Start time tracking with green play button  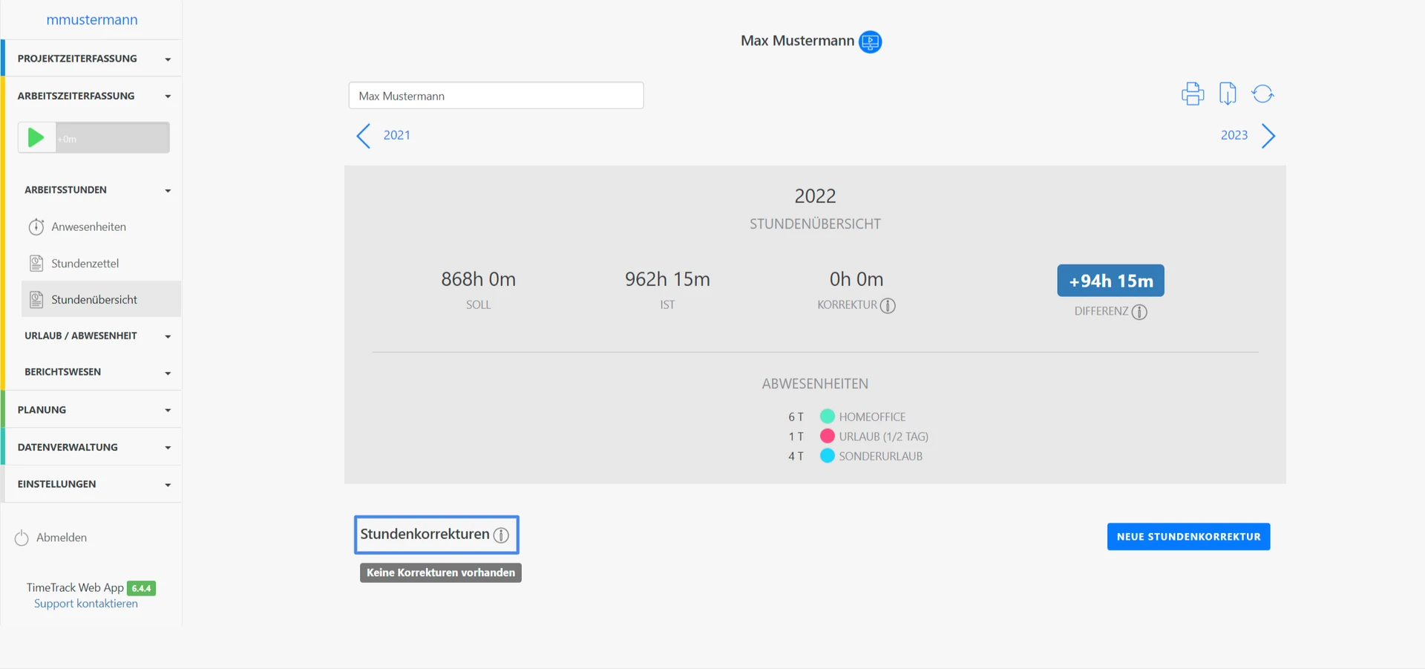click(36, 137)
